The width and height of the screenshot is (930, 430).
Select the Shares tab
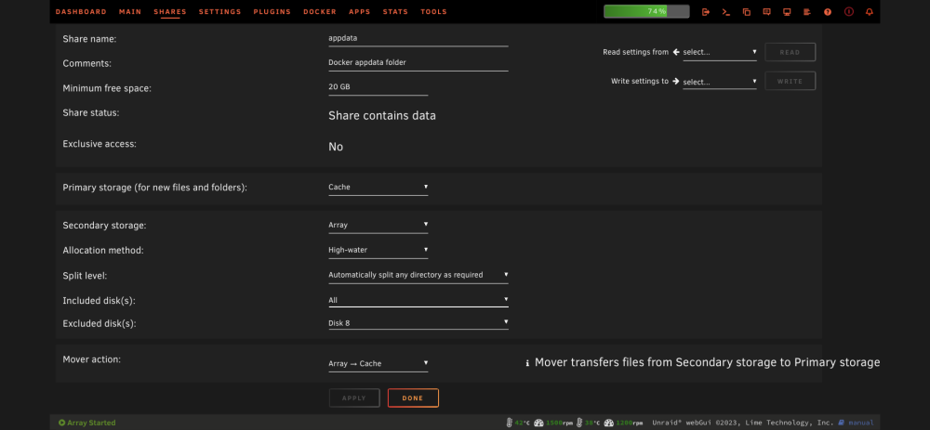170,12
